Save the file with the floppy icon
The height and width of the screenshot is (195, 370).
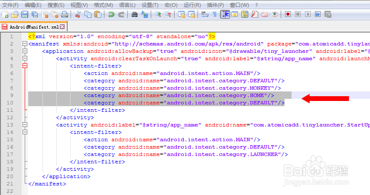click(x=25, y=14)
